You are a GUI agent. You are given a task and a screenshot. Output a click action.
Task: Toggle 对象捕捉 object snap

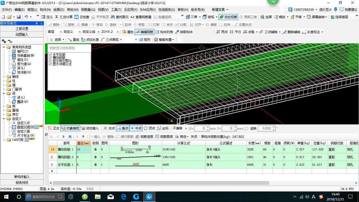(70, 128)
